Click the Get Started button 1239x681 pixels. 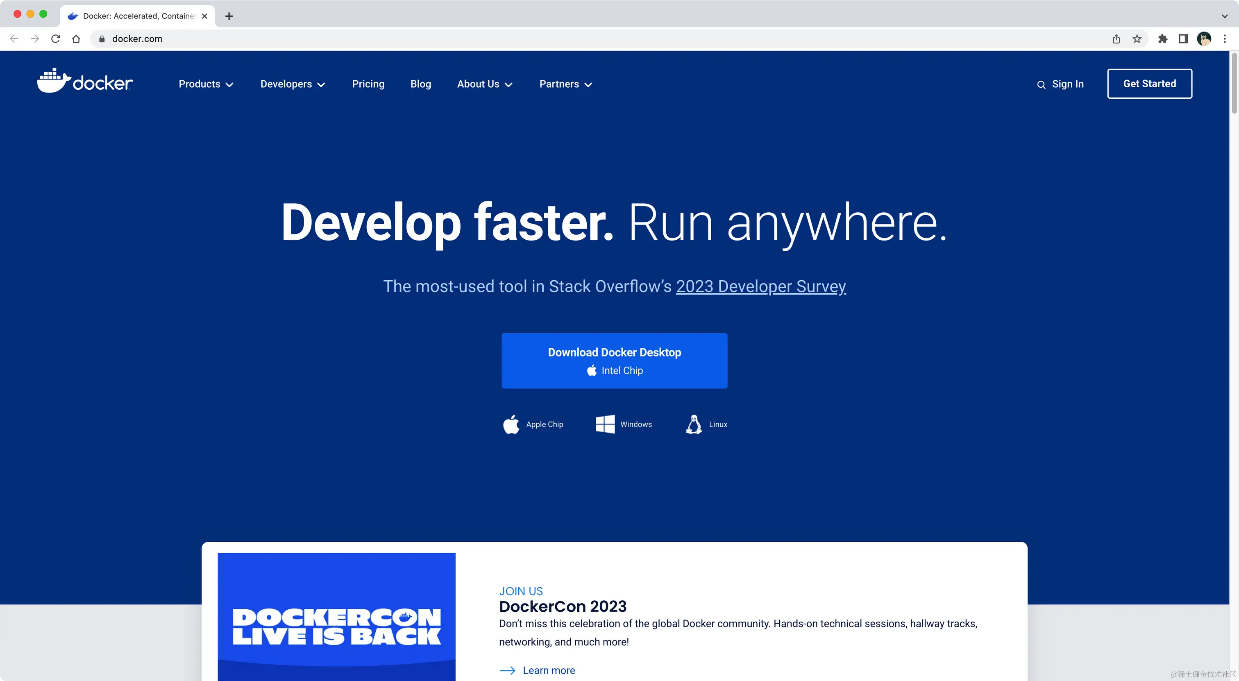coord(1150,84)
